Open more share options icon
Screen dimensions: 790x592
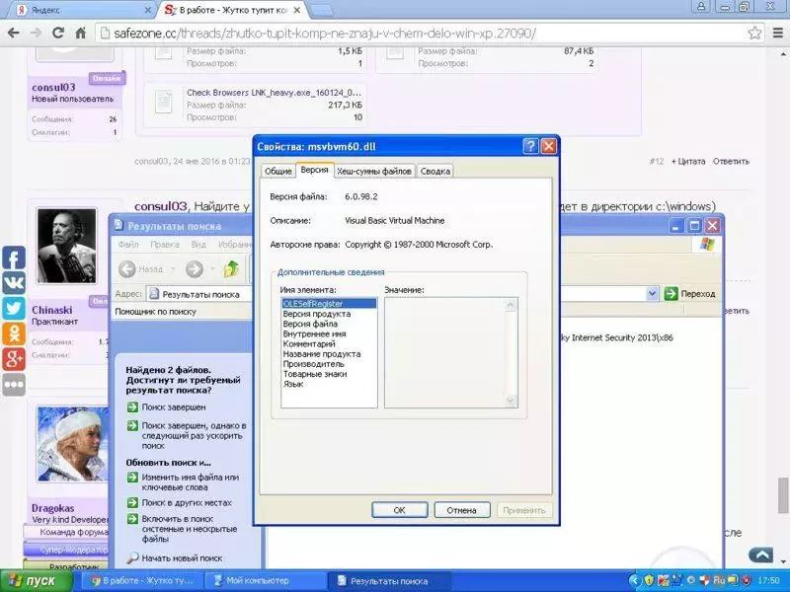(x=14, y=384)
